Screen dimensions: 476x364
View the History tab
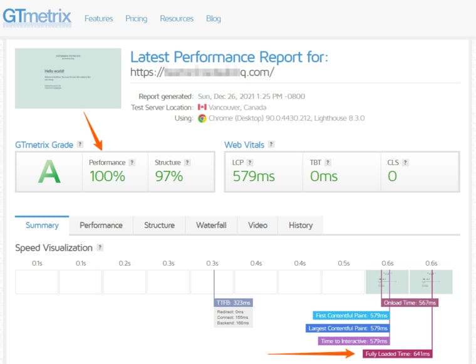[300, 226]
